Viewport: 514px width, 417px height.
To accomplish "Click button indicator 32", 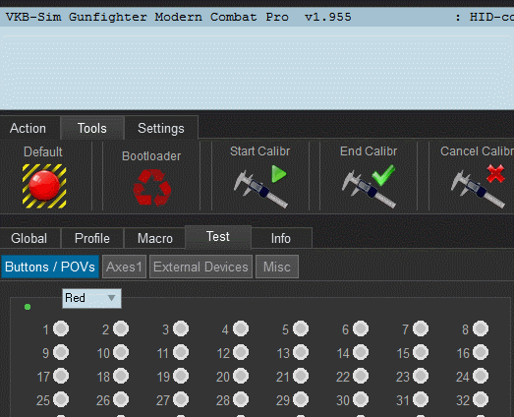I will (x=481, y=399).
